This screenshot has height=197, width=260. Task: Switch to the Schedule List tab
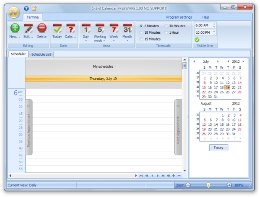coord(42,54)
